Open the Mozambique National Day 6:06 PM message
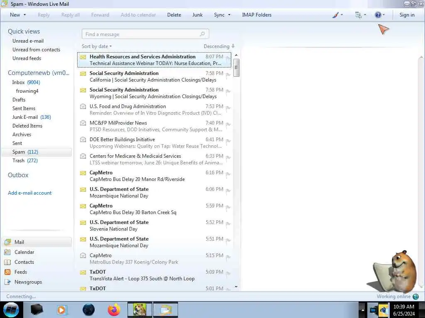 click(154, 192)
